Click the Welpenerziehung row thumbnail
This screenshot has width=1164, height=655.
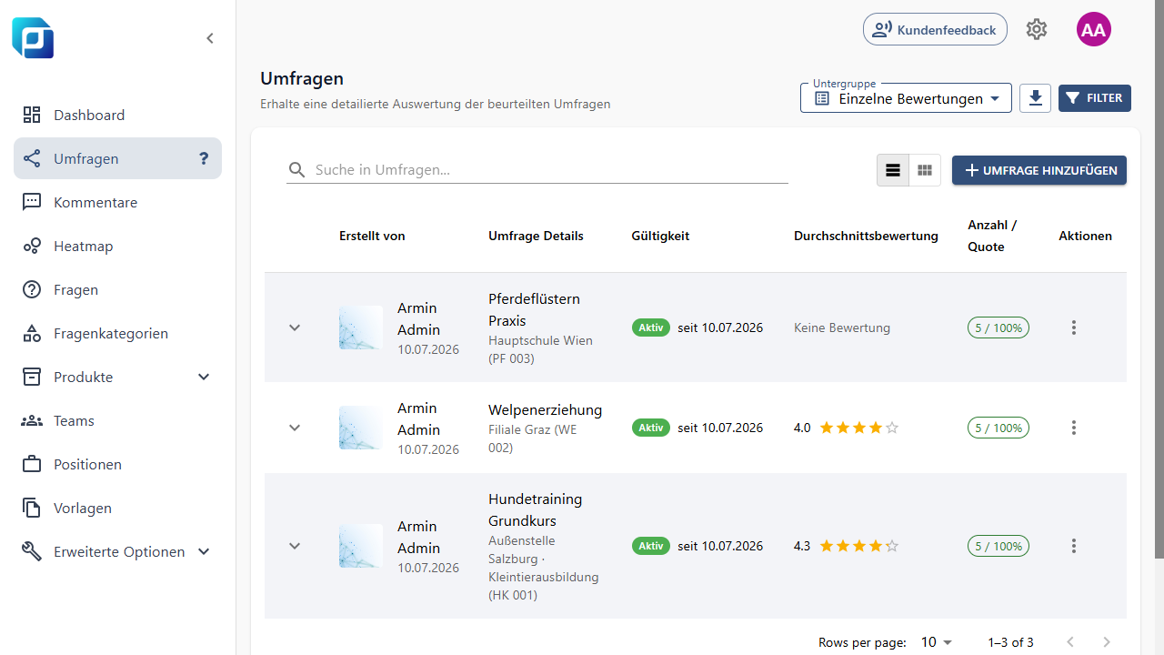tap(361, 428)
